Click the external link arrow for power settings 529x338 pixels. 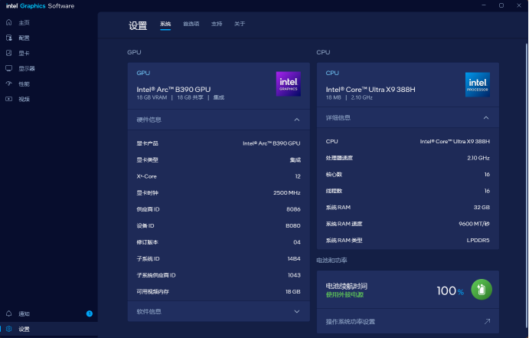(487, 322)
